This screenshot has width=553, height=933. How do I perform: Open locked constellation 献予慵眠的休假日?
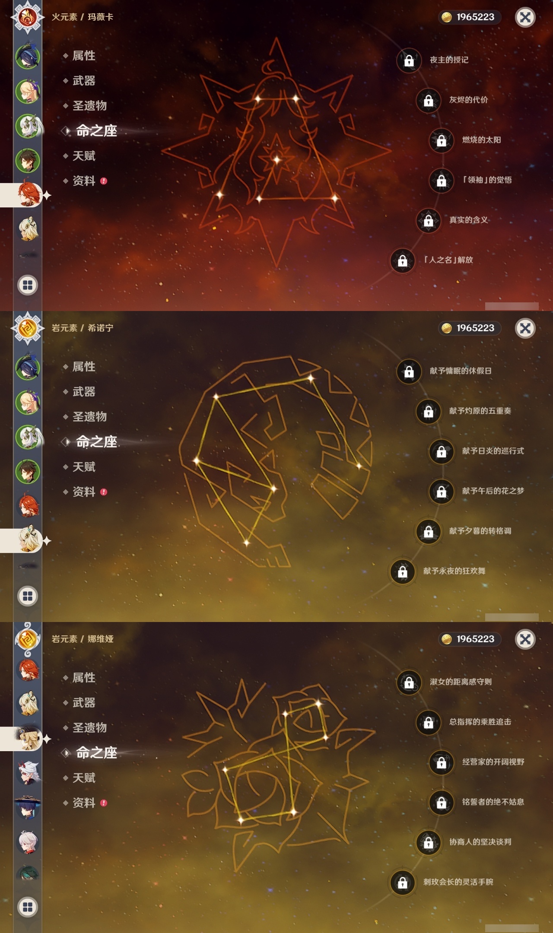(x=409, y=371)
